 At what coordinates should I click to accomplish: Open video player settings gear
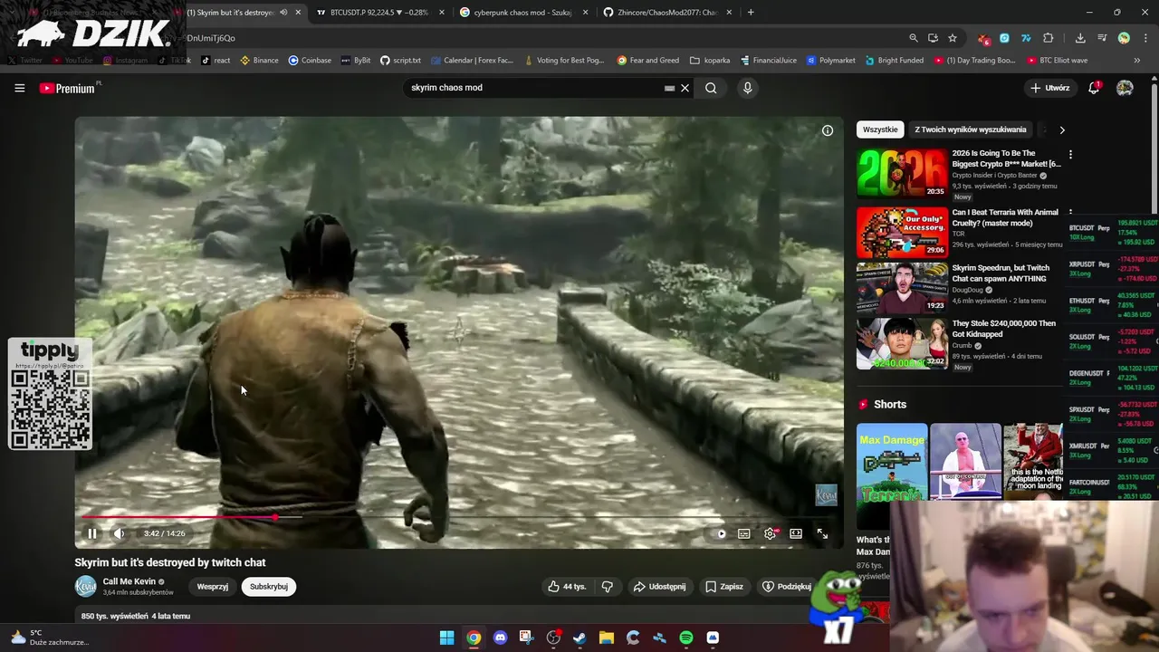770,534
